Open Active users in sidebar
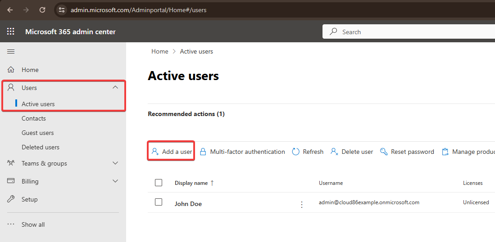This screenshot has height=242, width=495. click(38, 103)
